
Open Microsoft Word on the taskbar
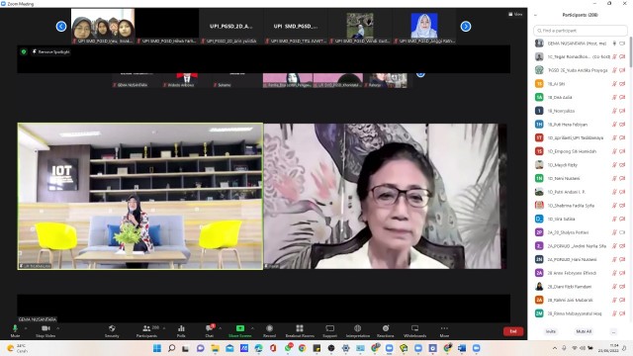(x=462, y=348)
